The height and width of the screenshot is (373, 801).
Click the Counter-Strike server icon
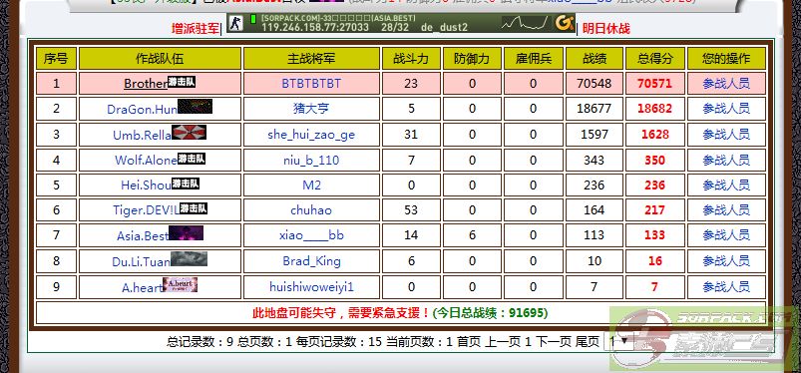click(x=235, y=23)
